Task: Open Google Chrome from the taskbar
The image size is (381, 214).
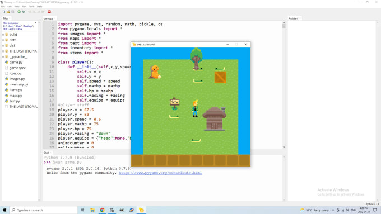Action: pos(103,210)
